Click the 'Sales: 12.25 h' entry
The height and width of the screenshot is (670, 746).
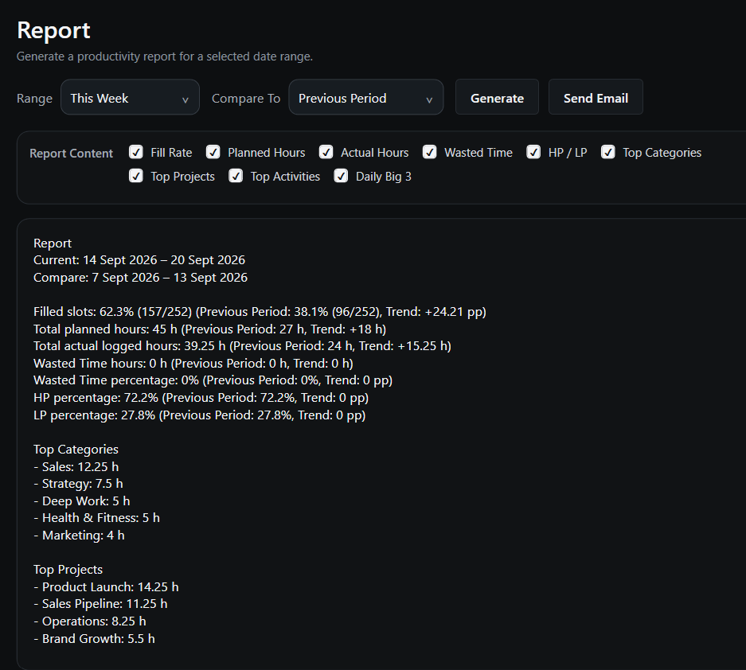click(76, 467)
